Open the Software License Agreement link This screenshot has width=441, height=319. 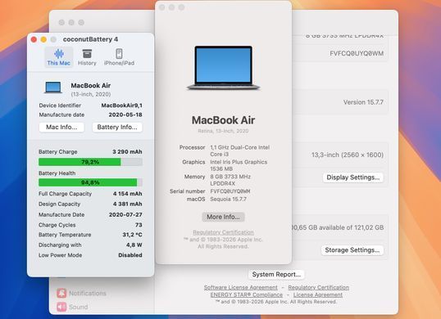pyautogui.click(x=241, y=287)
